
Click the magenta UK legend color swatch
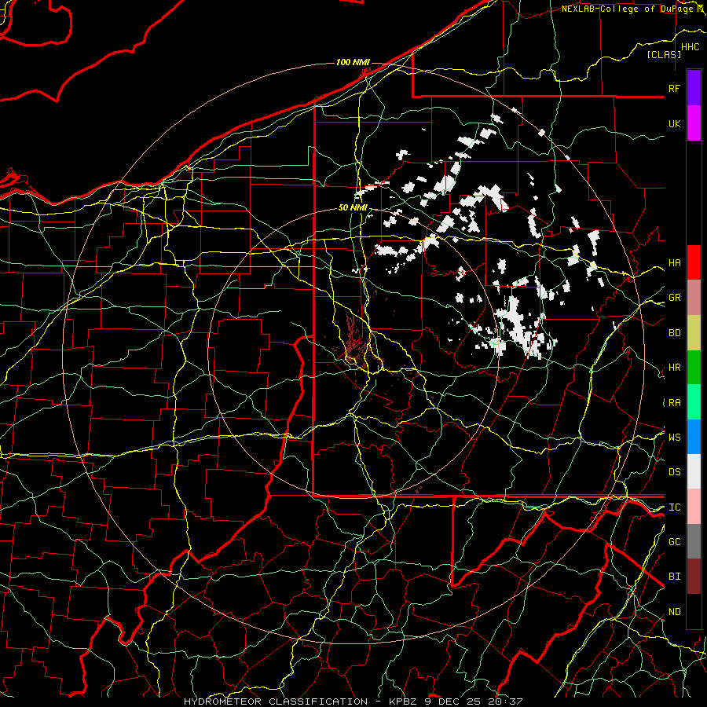pos(694,123)
